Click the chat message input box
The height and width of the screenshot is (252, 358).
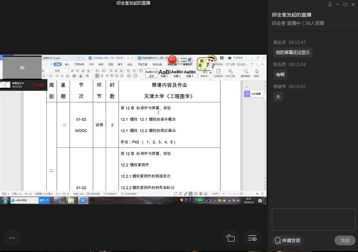point(313,219)
